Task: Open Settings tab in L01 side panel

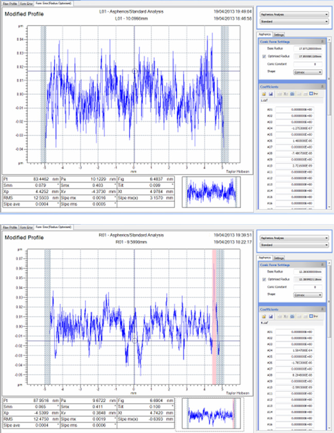Action: (279, 35)
